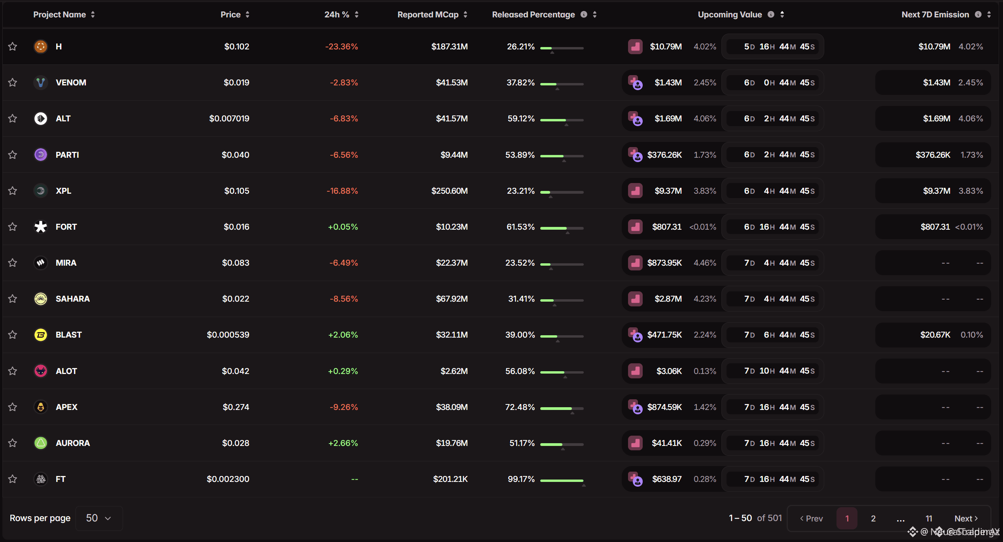
Task: Open the PARTI token logo
Action: tap(40, 155)
